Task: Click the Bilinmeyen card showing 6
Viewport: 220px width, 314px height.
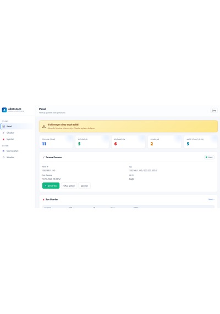Action: pyautogui.click(x=128, y=142)
